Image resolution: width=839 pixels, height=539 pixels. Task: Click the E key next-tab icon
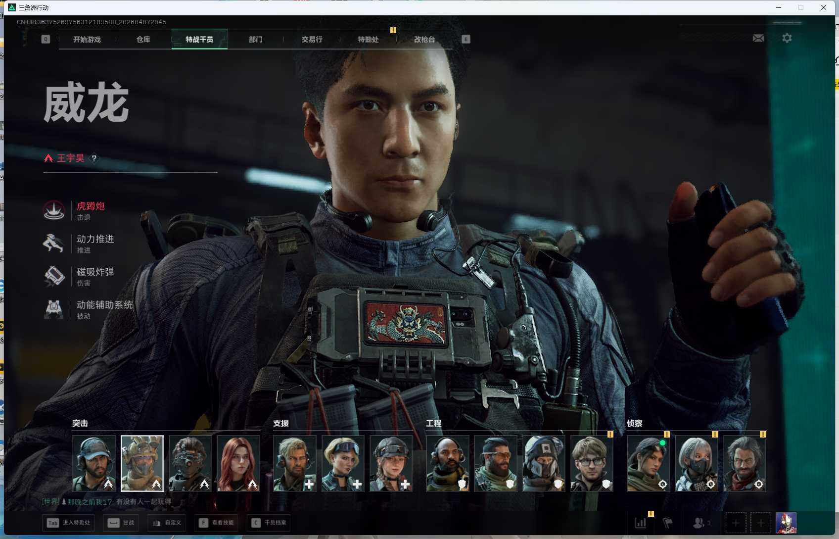466,39
